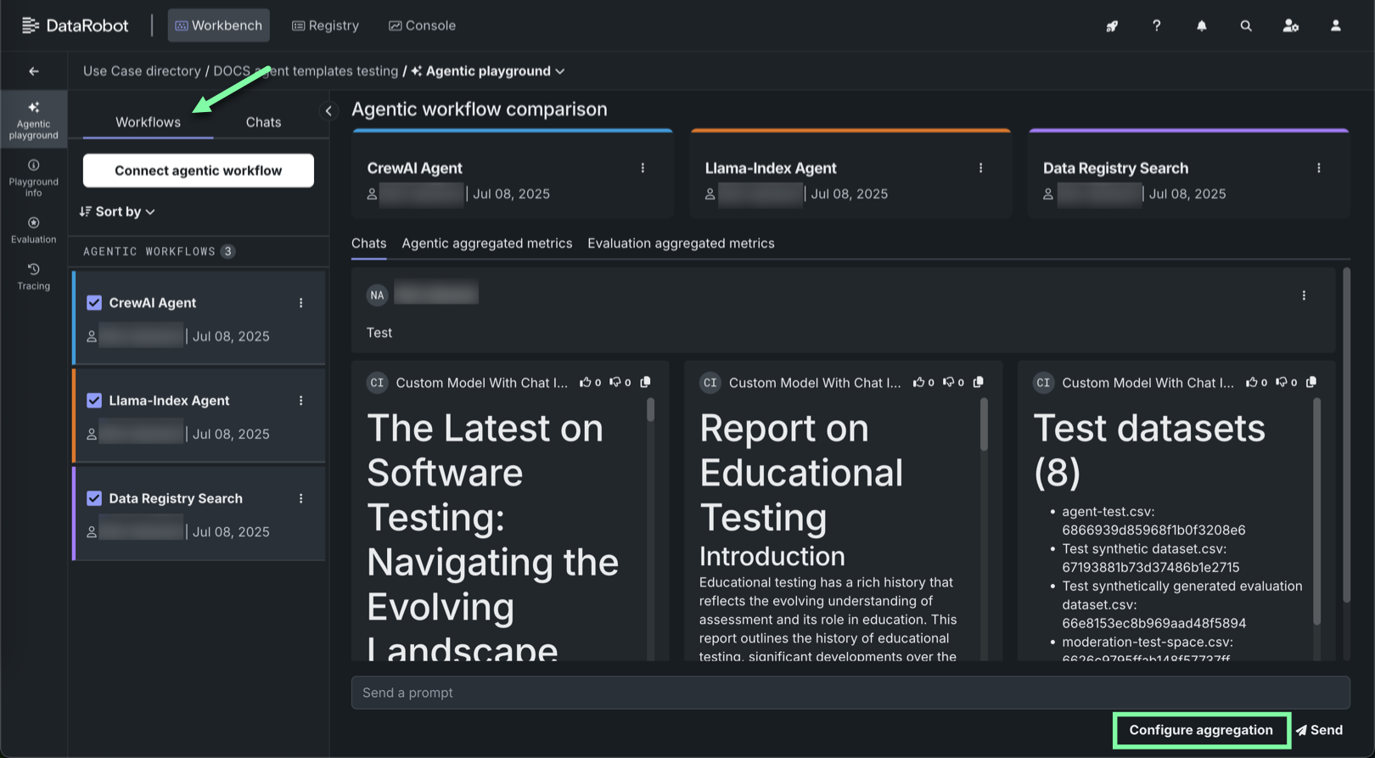Image resolution: width=1375 pixels, height=758 pixels.
Task: Click the help question mark icon
Action: click(1156, 25)
